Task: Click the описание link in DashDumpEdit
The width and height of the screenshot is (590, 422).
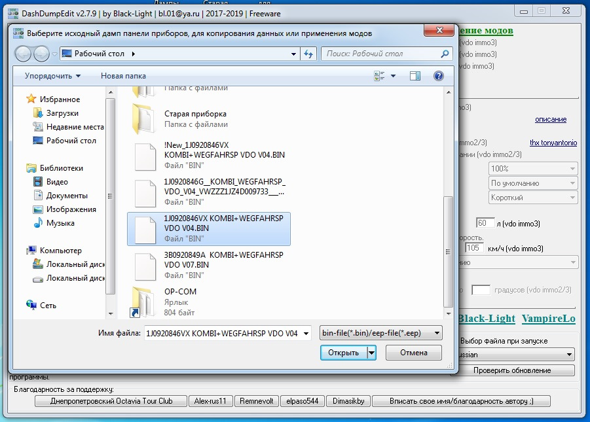Action: tap(551, 119)
